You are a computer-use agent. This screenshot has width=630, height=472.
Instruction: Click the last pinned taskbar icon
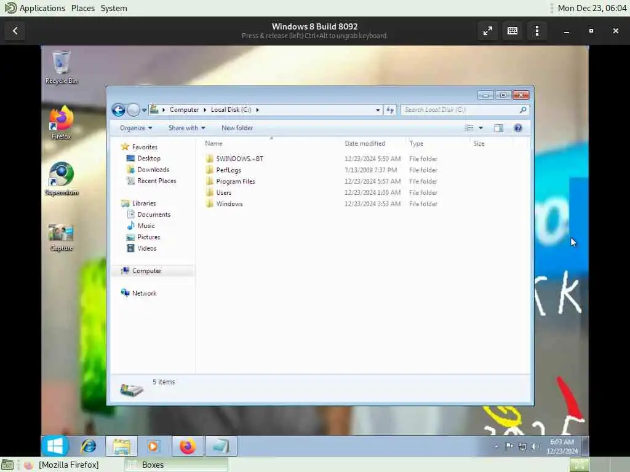[221, 446]
